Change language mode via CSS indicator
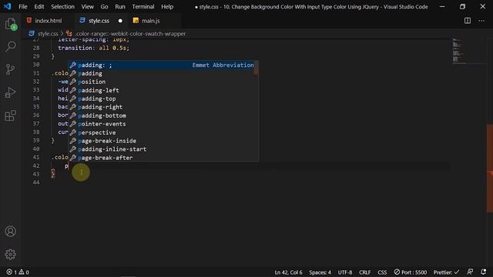The height and width of the screenshot is (277, 493). (382, 272)
